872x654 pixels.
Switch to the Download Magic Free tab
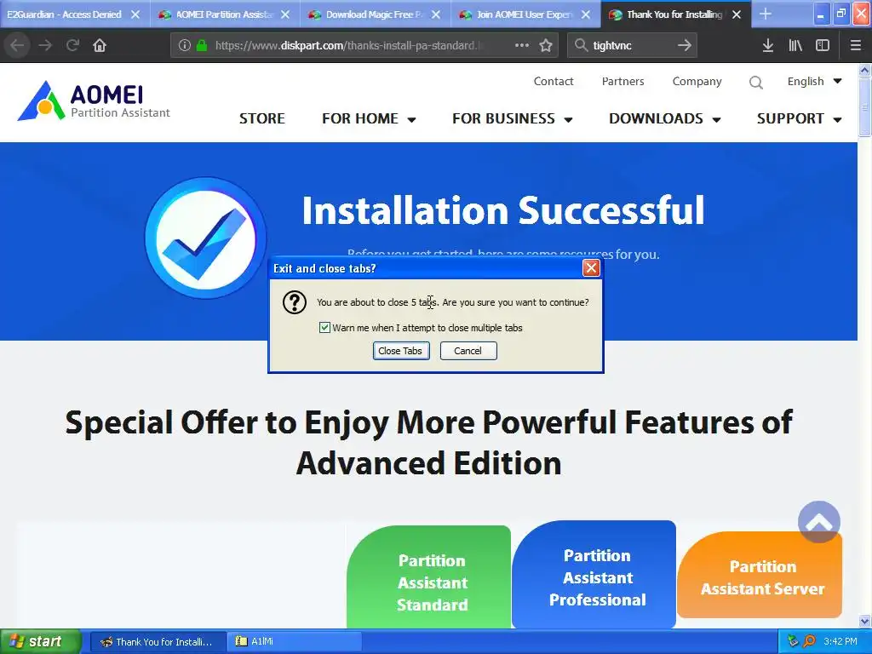pyautogui.click(x=368, y=14)
